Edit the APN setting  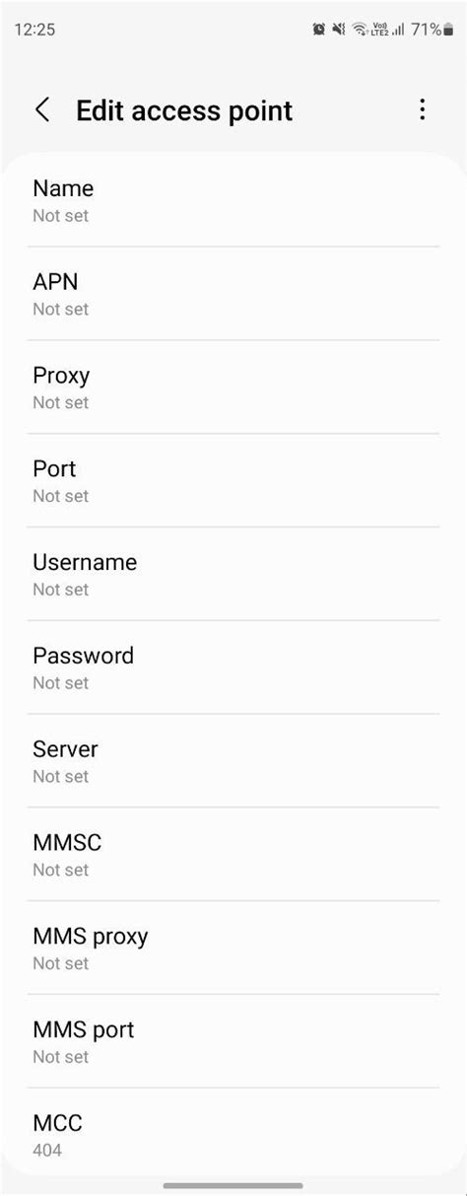pos(233,294)
